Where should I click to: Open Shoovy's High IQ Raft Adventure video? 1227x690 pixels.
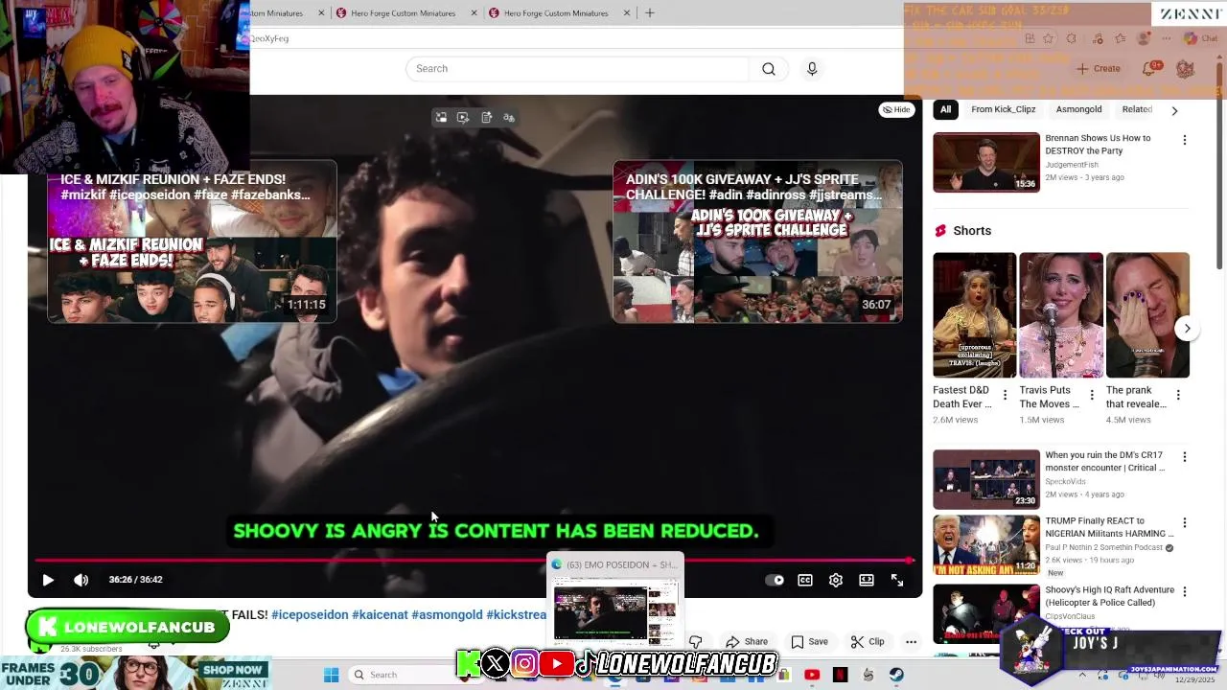point(986,613)
